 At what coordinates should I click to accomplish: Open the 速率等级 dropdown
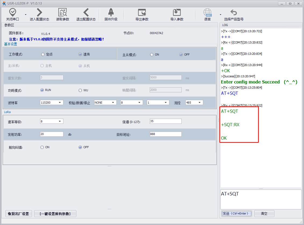[x=52, y=121]
